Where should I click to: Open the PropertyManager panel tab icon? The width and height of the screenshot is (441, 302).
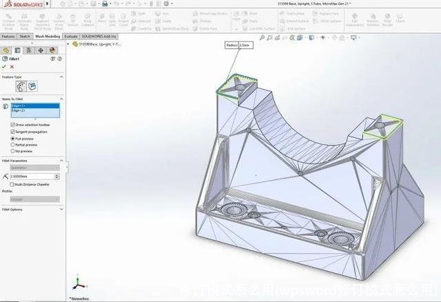click(18, 50)
